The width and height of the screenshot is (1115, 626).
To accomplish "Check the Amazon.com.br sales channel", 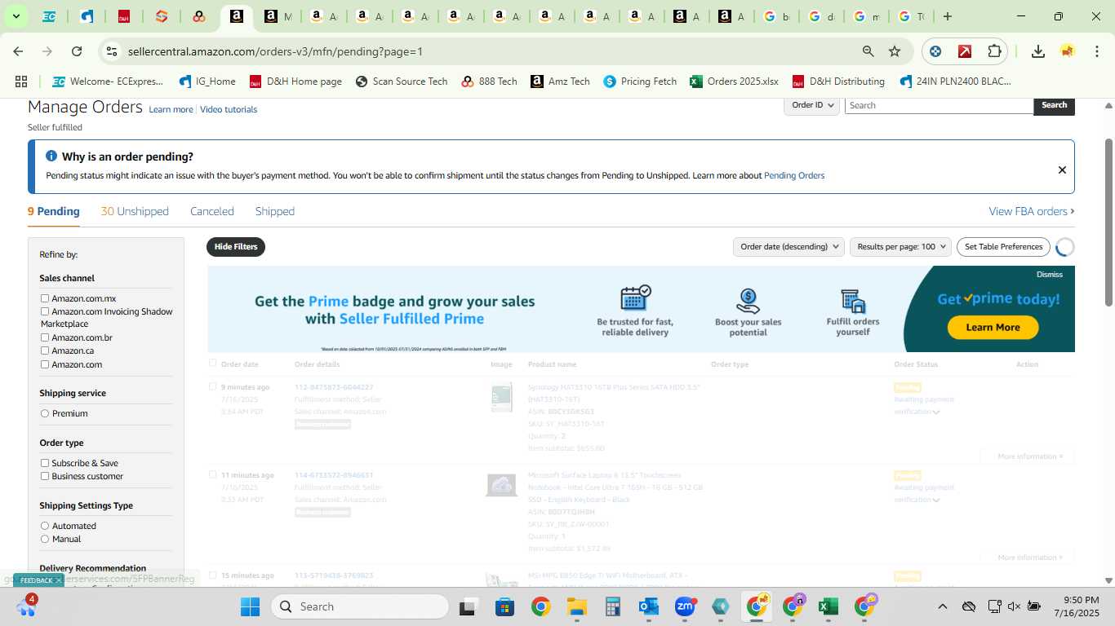I will [x=45, y=337].
